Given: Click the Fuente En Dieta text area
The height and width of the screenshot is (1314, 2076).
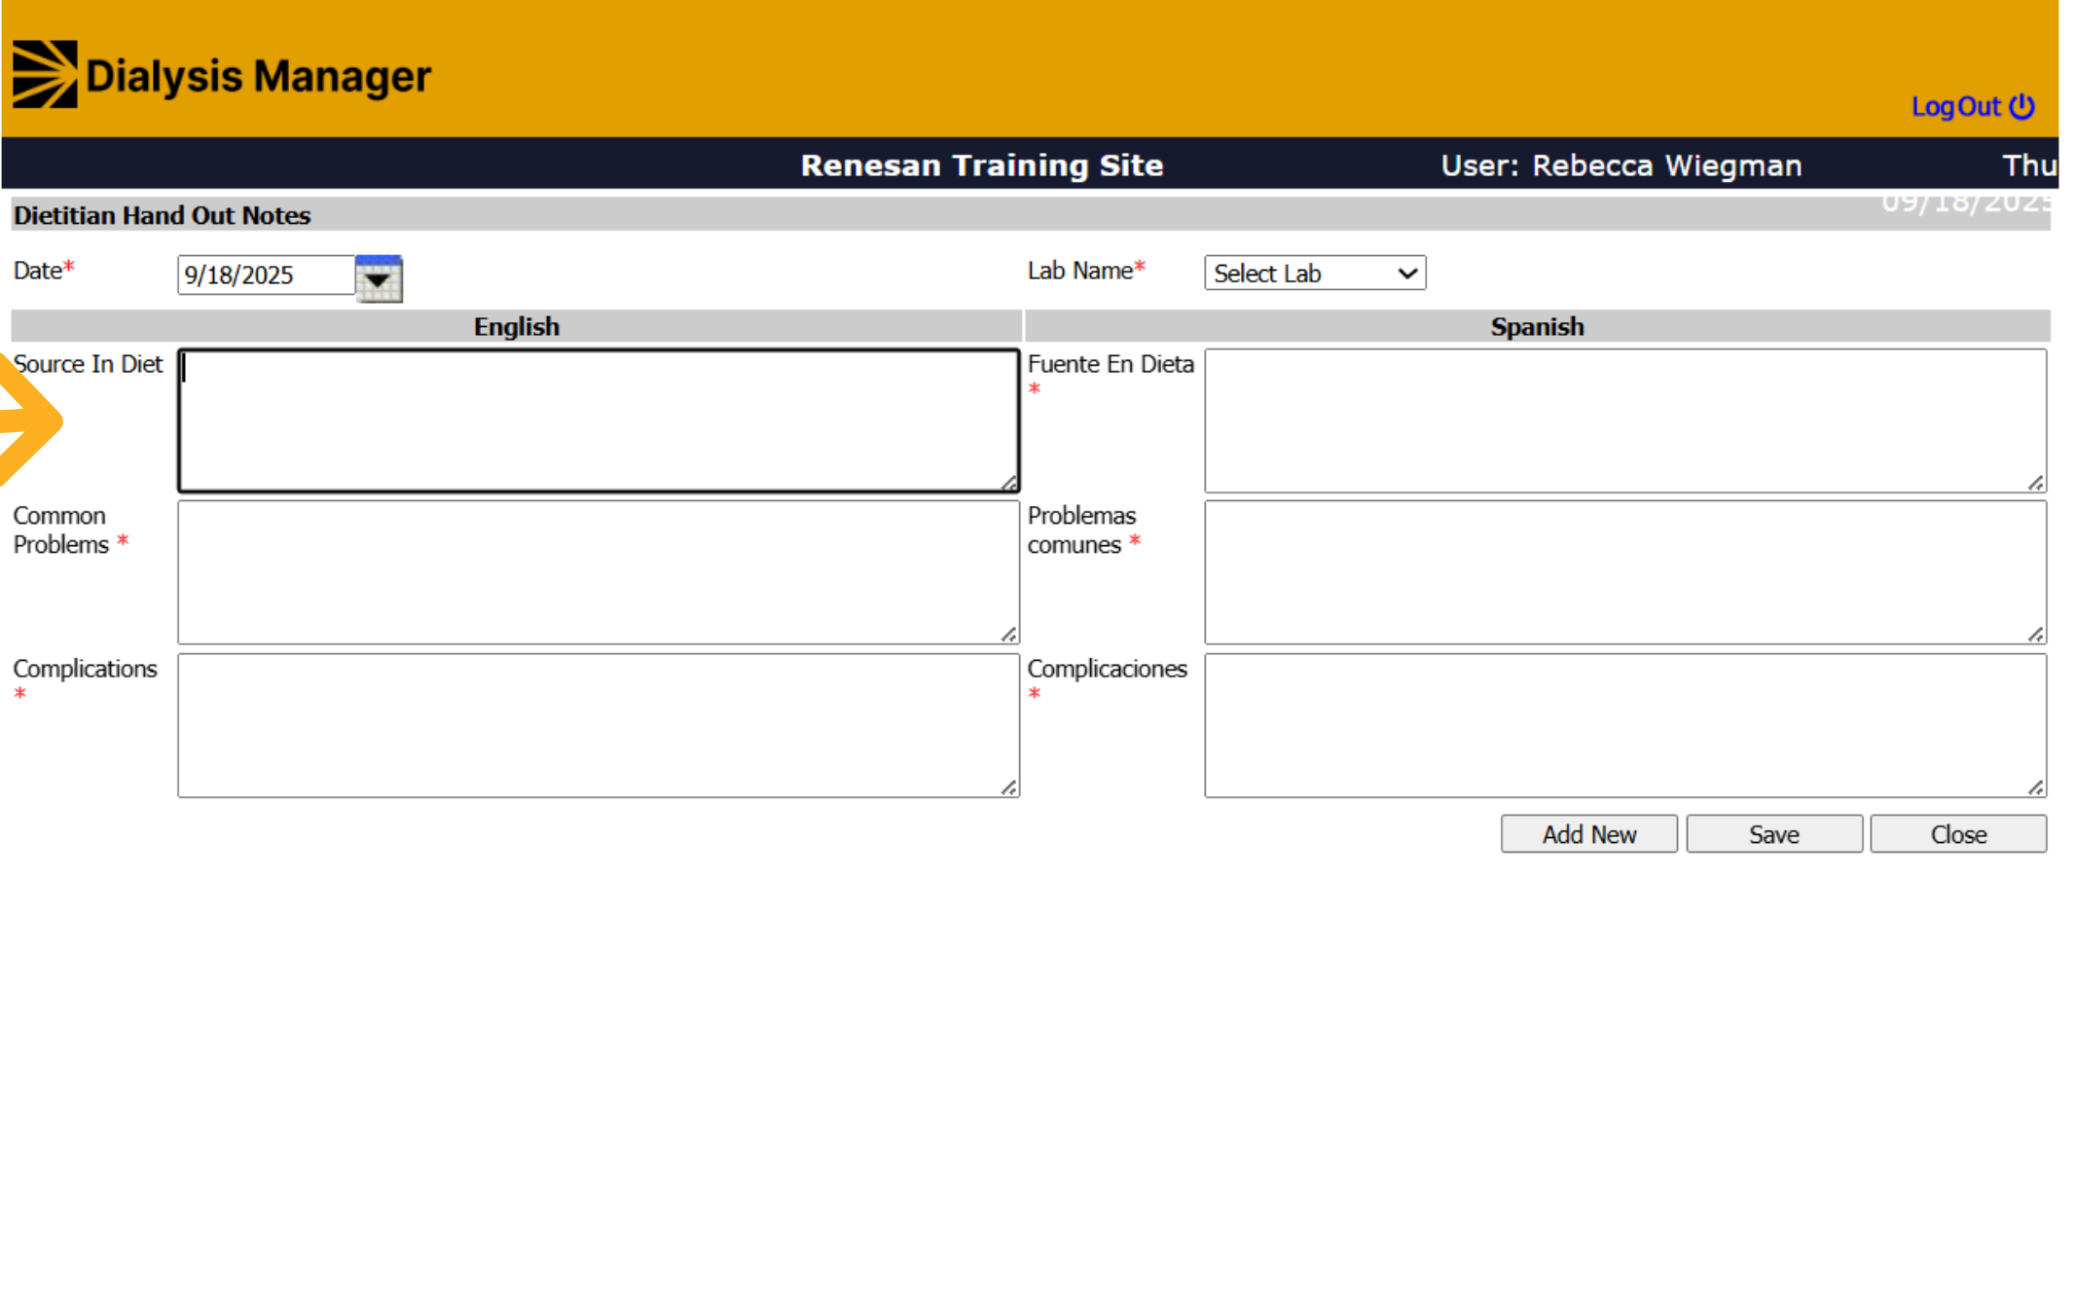Looking at the screenshot, I should pyautogui.click(x=1625, y=420).
